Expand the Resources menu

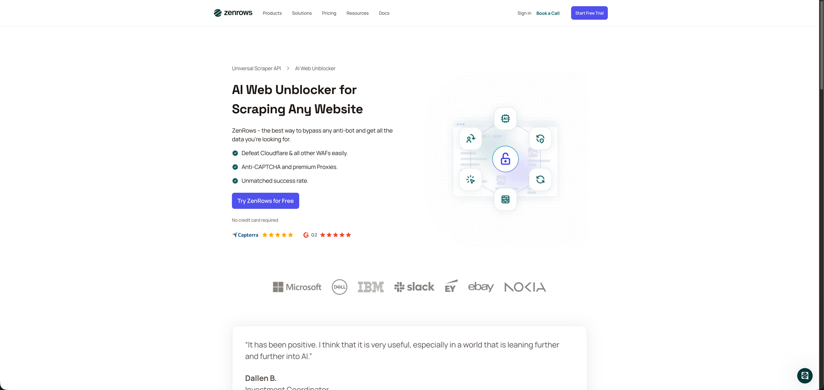click(357, 13)
